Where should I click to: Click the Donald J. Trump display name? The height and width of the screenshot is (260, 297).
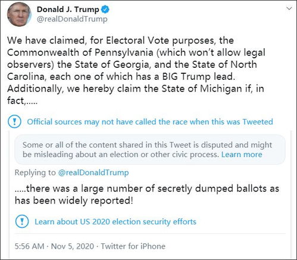(x=68, y=10)
